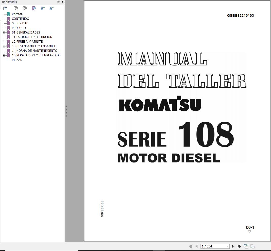This screenshot has height=251, width=271.
Task: Click the delete bookmark icon
Action: click(16, 8)
